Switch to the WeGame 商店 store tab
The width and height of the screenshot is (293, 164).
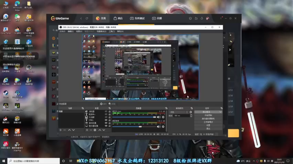118,18
